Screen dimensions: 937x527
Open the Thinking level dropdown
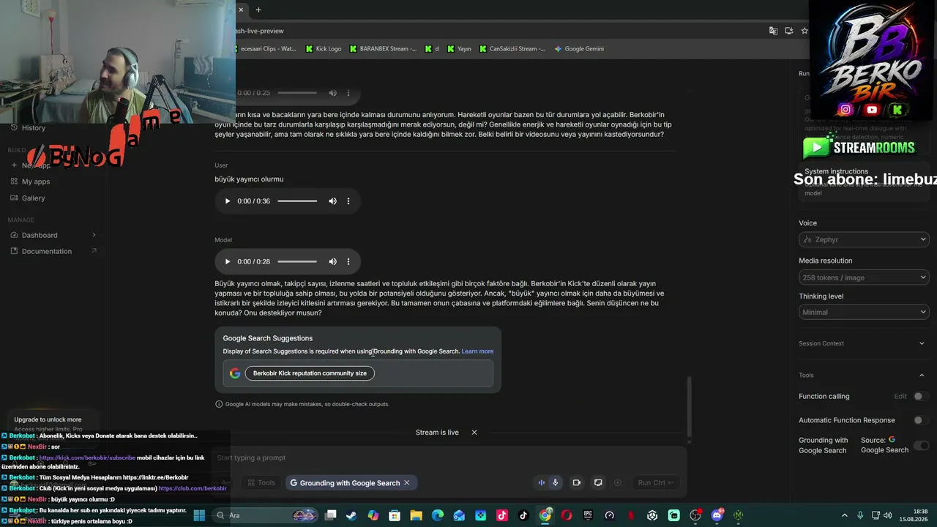click(x=864, y=312)
